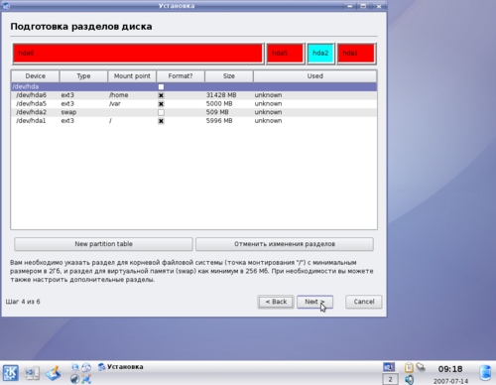This screenshot has width=496, height=385.
Task: Open the KDE K menu
Action: click(x=11, y=373)
